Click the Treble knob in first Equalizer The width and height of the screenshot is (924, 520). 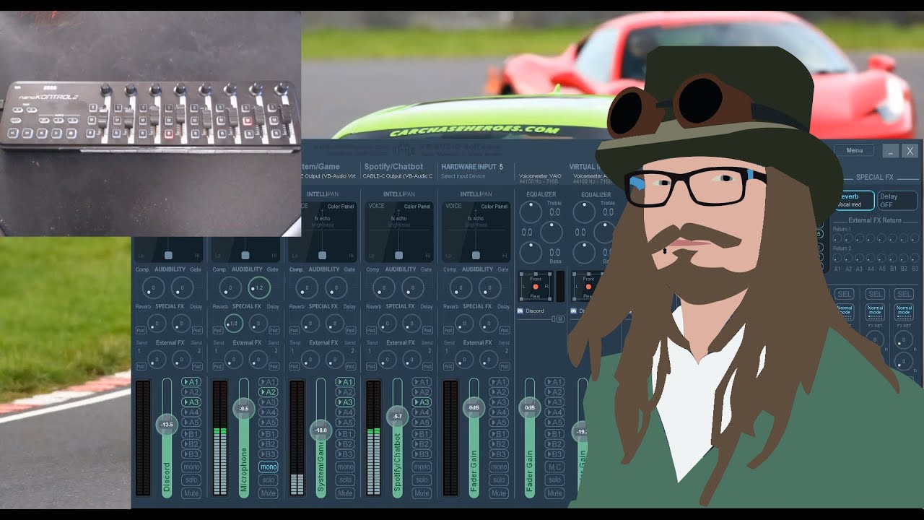click(x=531, y=212)
